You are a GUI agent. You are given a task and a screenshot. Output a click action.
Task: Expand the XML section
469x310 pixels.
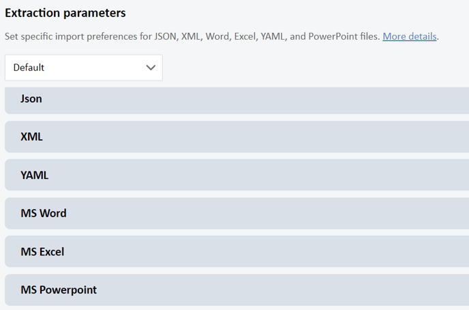click(x=237, y=137)
